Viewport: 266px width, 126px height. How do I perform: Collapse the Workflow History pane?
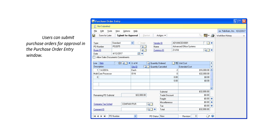(x=244, y=36)
